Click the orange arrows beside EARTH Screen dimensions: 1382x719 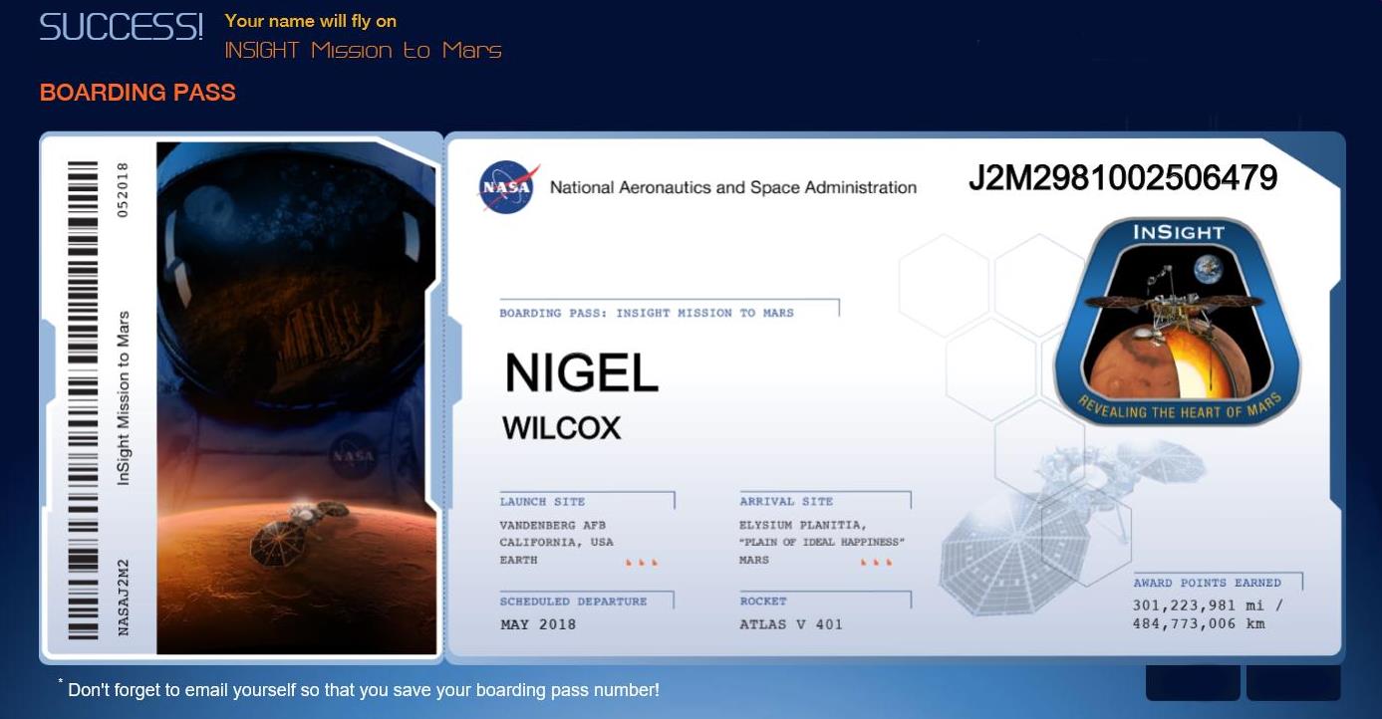tap(642, 563)
